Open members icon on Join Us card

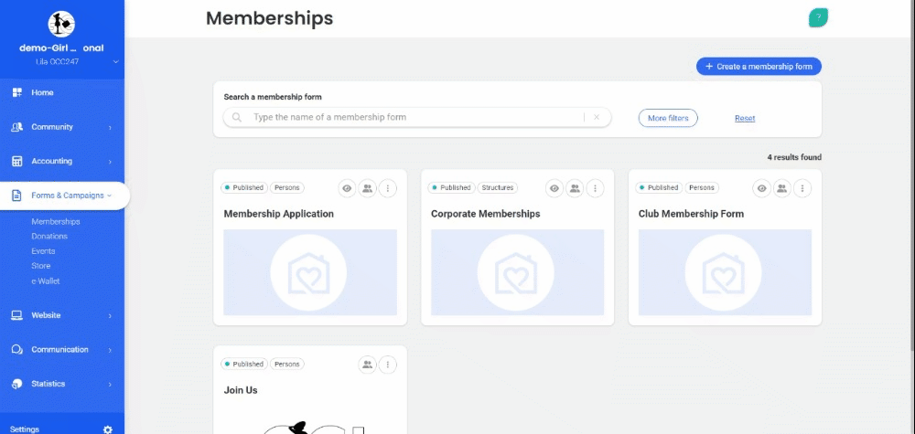coord(367,365)
